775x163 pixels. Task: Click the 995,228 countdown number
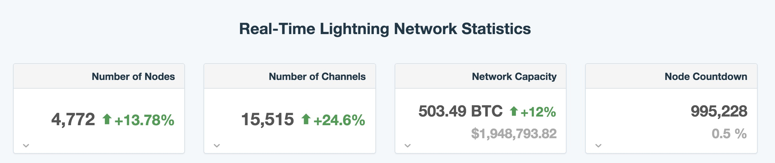[719, 112]
